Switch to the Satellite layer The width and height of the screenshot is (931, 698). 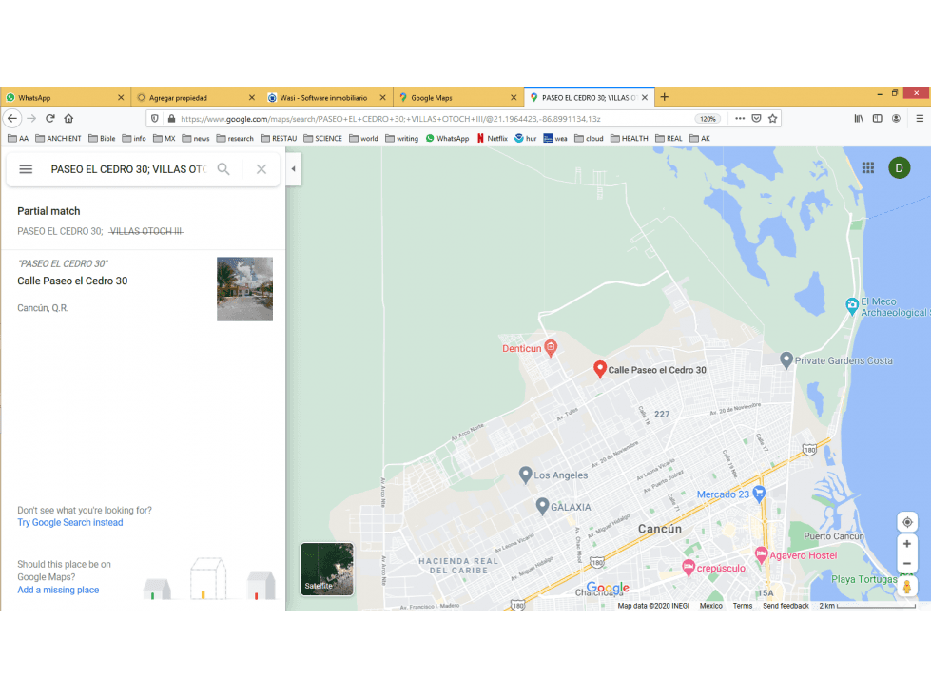point(326,570)
